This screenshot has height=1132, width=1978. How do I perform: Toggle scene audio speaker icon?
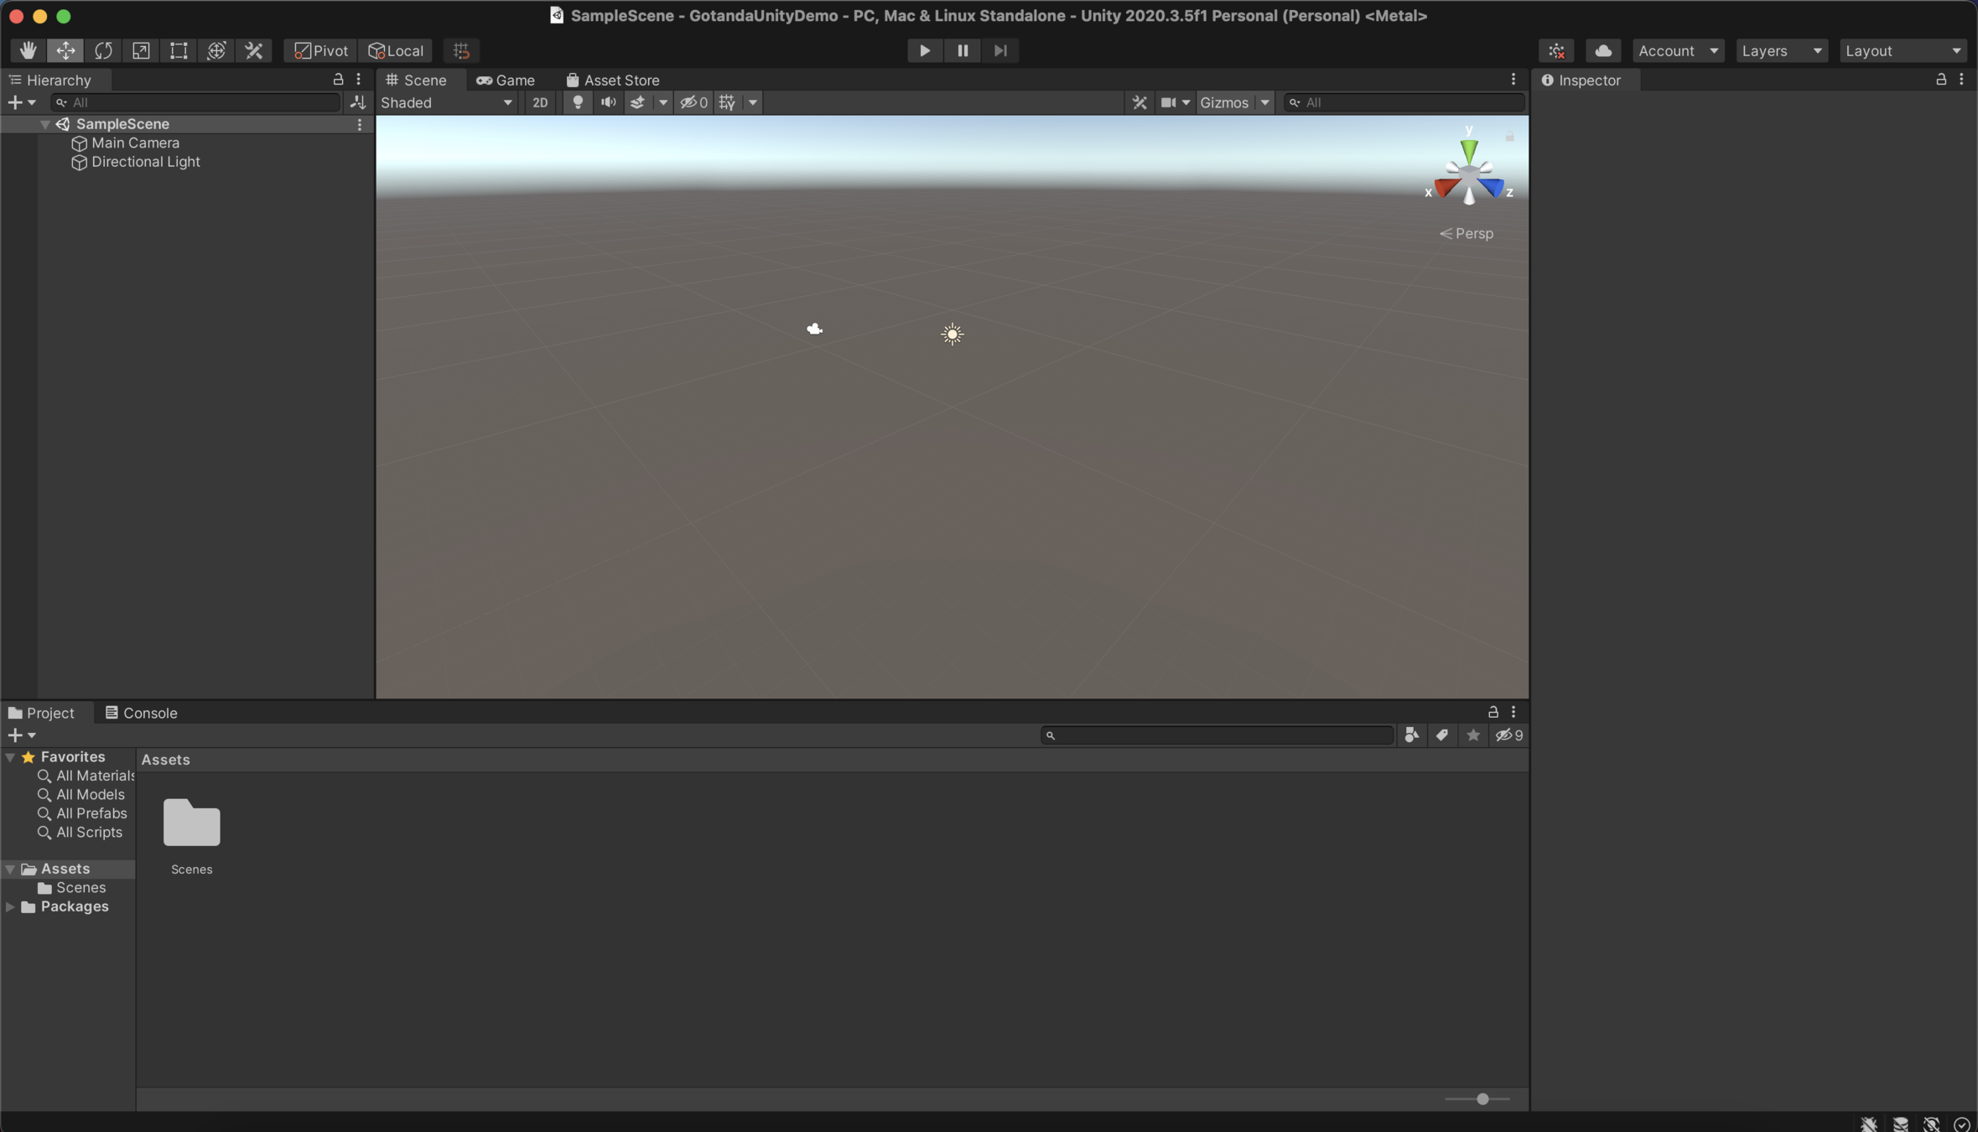[x=608, y=102]
